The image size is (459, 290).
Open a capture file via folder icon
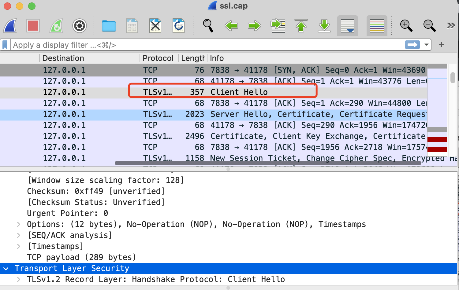point(109,26)
